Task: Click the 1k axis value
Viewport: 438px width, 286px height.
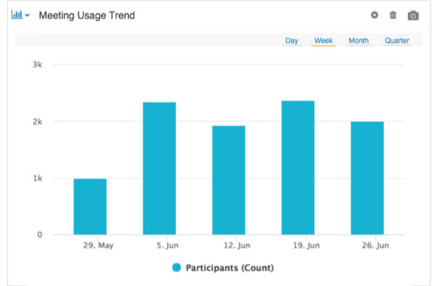Action: point(37,178)
